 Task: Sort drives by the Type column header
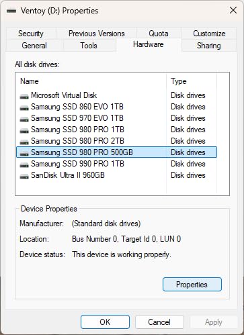192,81
